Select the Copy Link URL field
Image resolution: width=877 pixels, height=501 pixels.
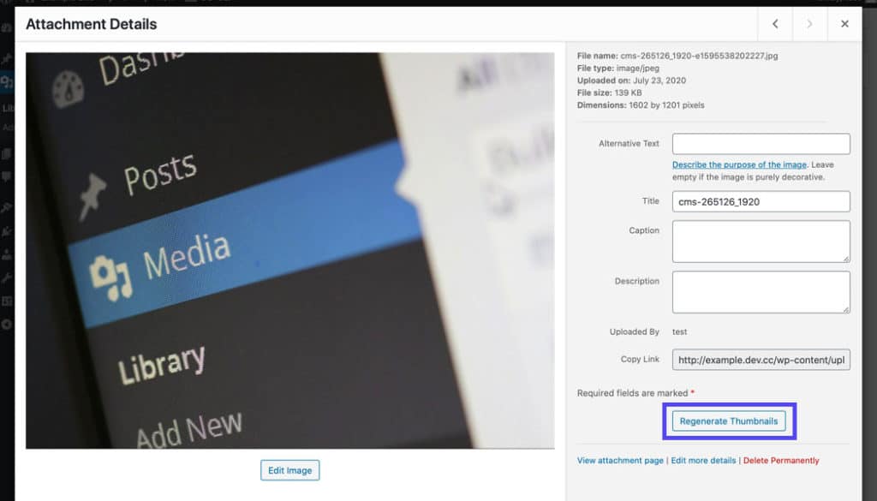pos(761,360)
